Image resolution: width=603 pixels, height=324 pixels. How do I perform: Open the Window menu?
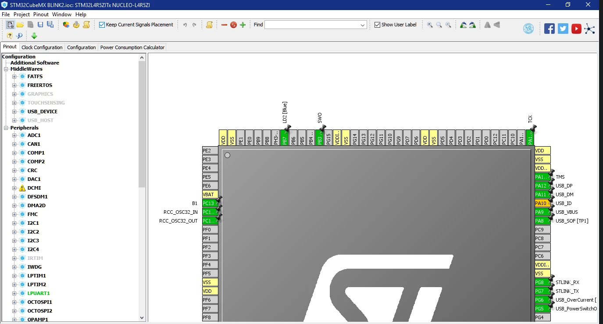[62, 14]
